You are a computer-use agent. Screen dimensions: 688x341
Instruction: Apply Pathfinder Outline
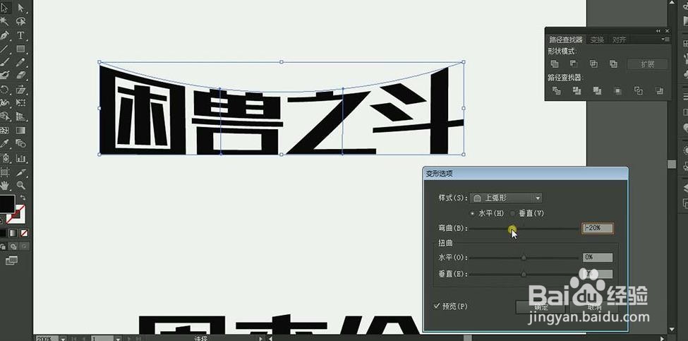[x=639, y=91]
